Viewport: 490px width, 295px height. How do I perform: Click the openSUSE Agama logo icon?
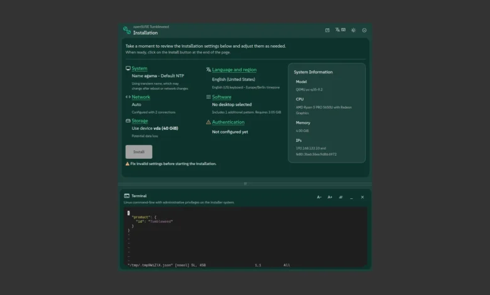coord(126,30)
